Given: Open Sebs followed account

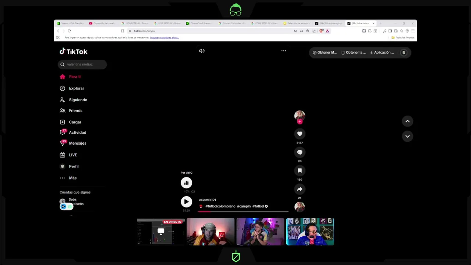Looking at the screenshot, I should point(71,202).
